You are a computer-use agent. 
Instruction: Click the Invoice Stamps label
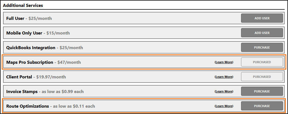(x=22, y=92)
